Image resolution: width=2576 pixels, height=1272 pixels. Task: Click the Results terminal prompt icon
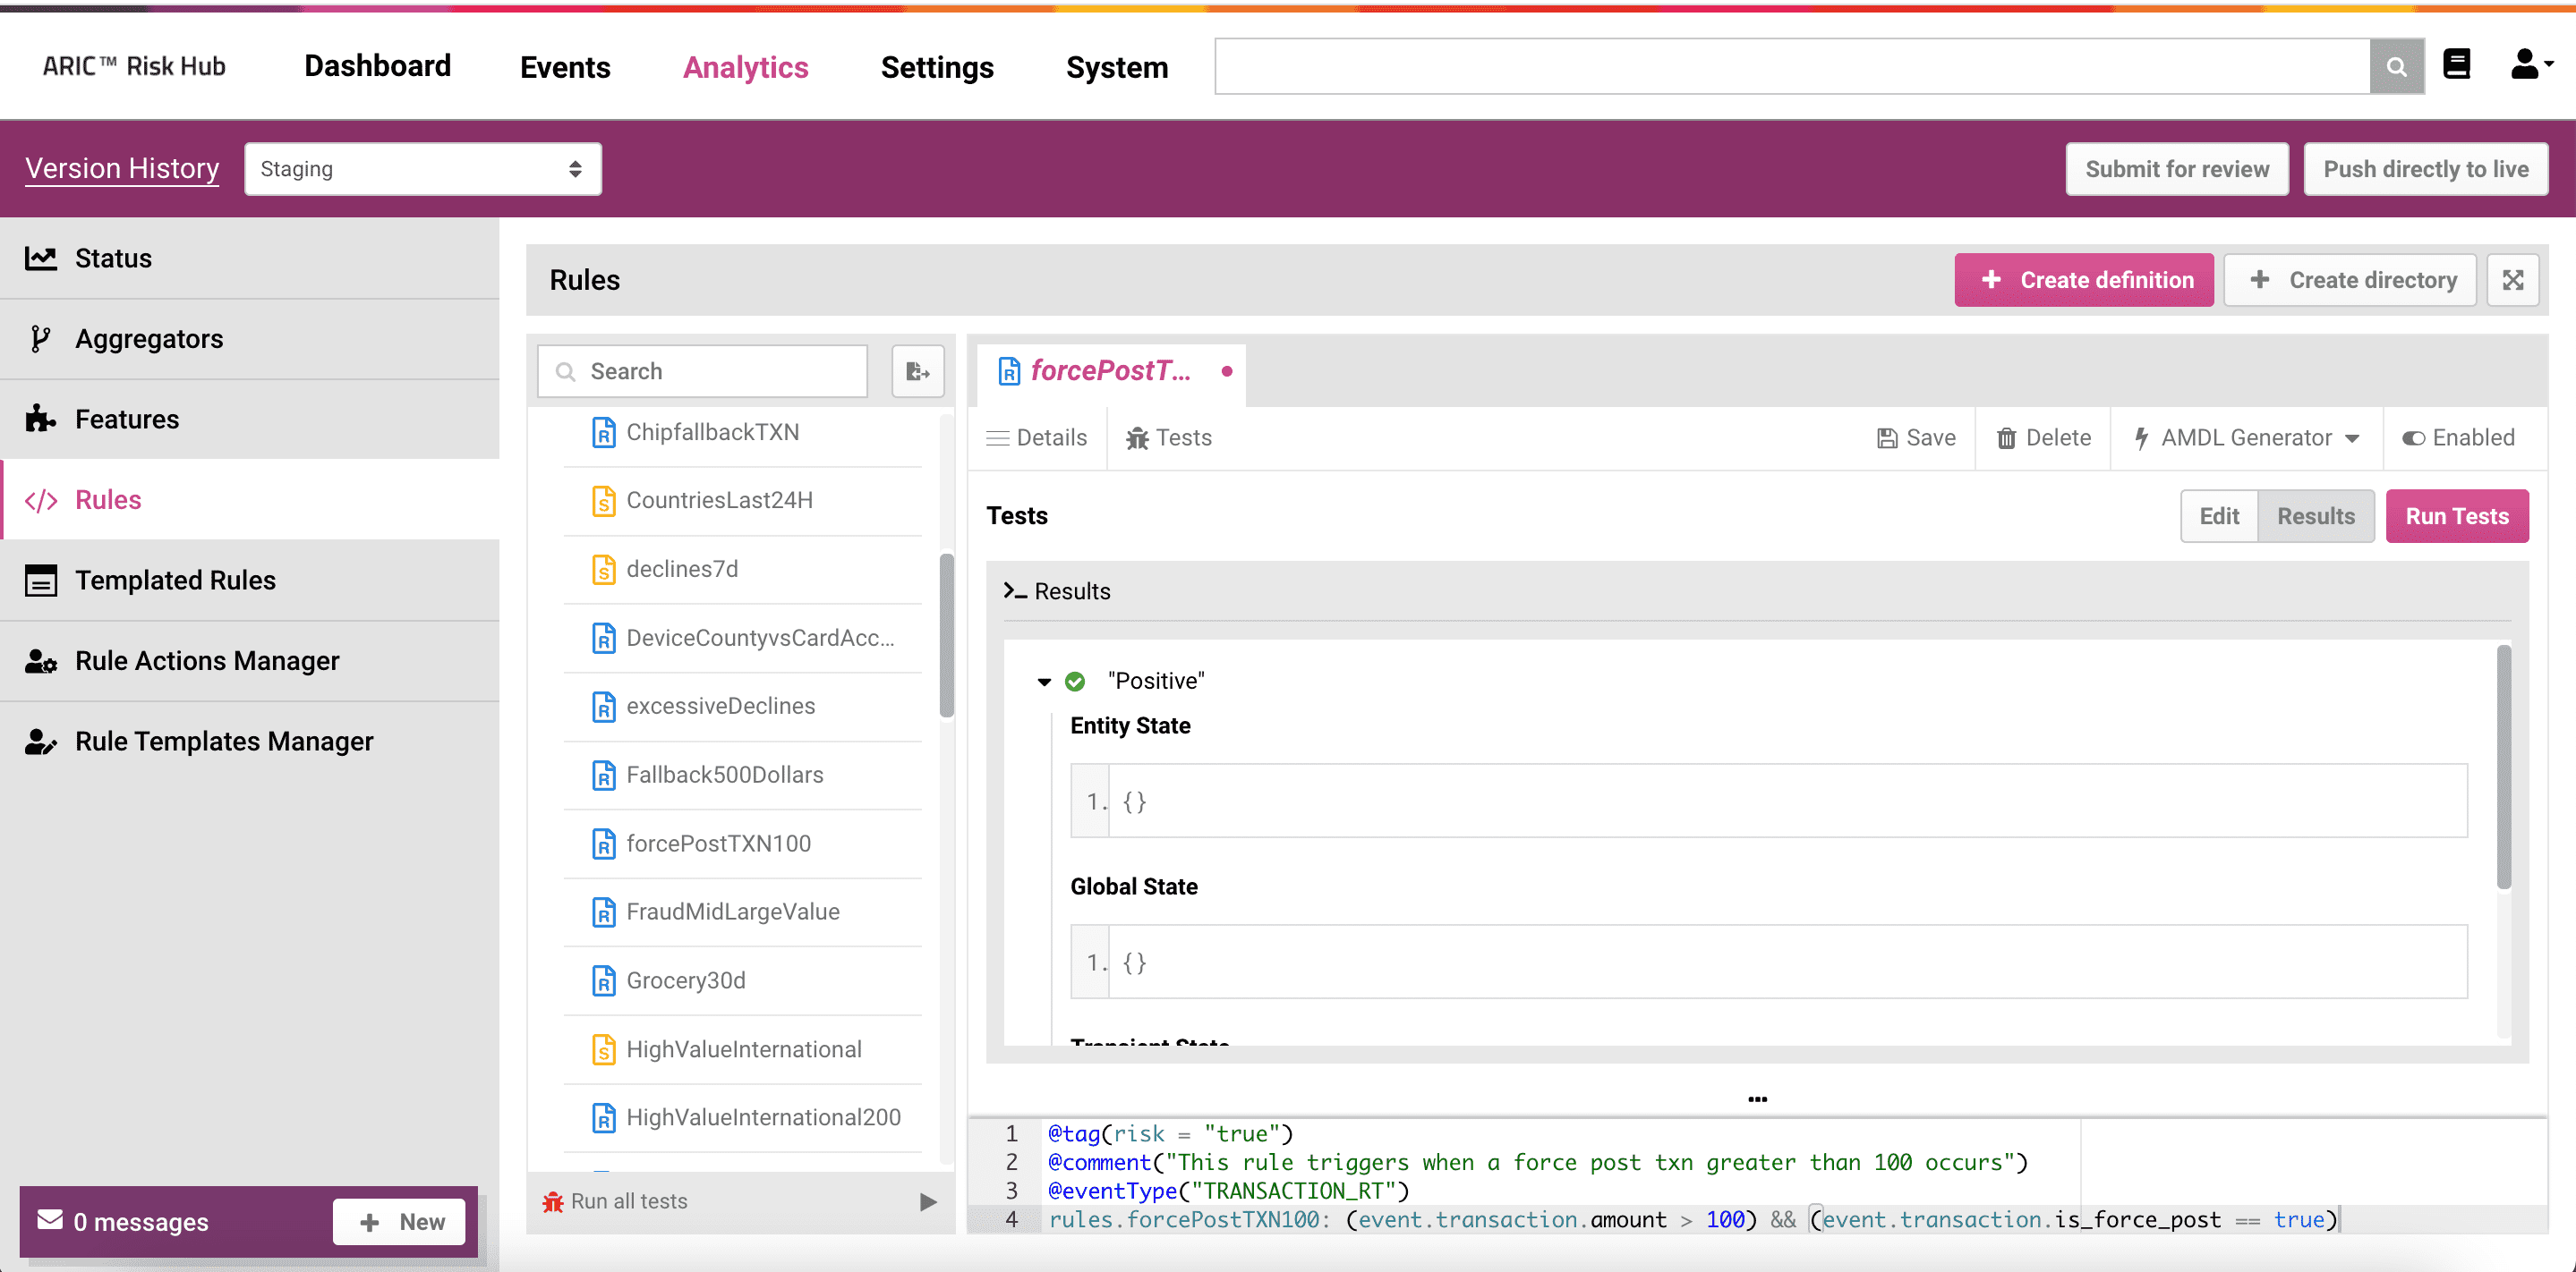1015,590
